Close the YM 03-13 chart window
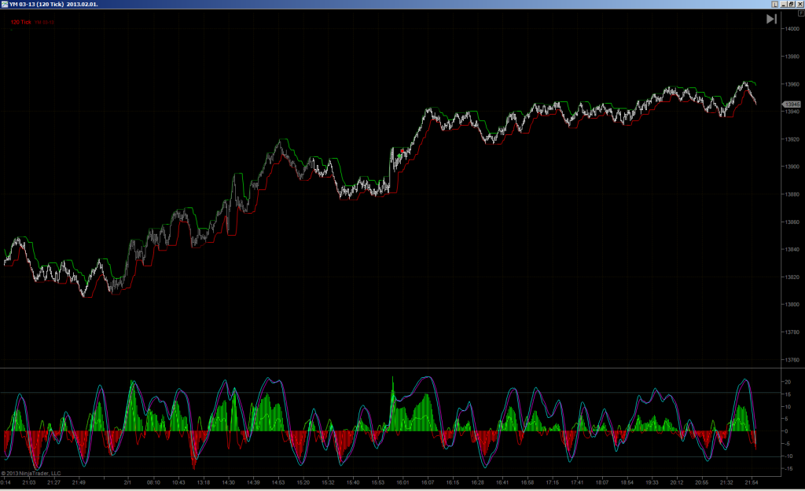805x491 pixels. (799, 4)
